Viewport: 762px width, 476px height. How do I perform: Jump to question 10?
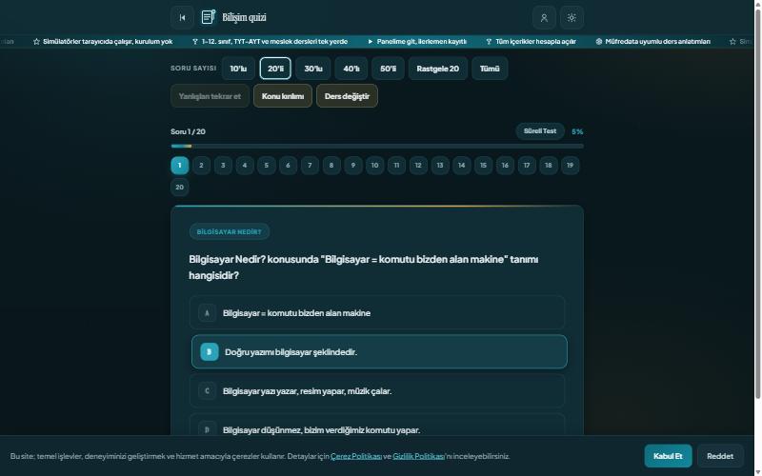click(374, 165)
